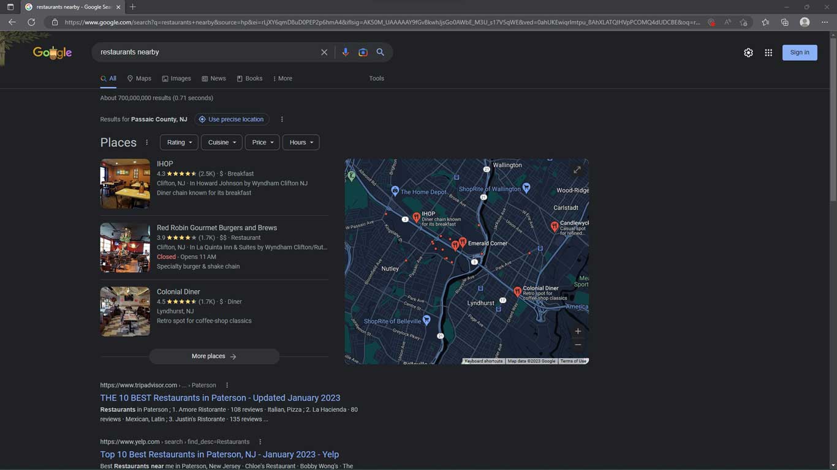837x470 pixels.
Task: Switch to the Maps tab
Action: [x=139, y=78]
